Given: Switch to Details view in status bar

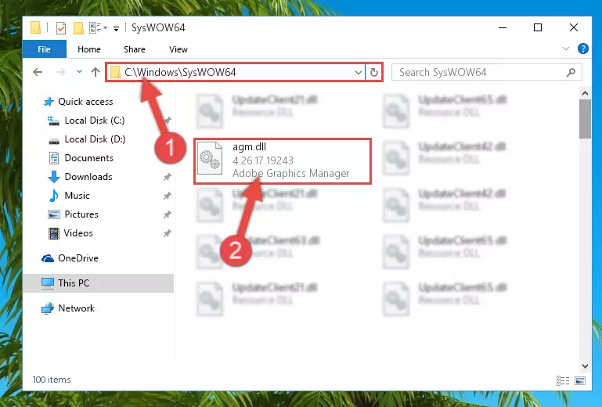Looking at the screenshot, I should coord(562,380).
